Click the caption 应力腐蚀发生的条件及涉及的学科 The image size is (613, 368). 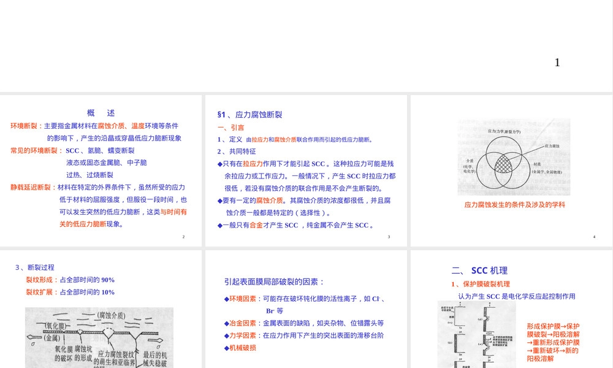(514, 204)
